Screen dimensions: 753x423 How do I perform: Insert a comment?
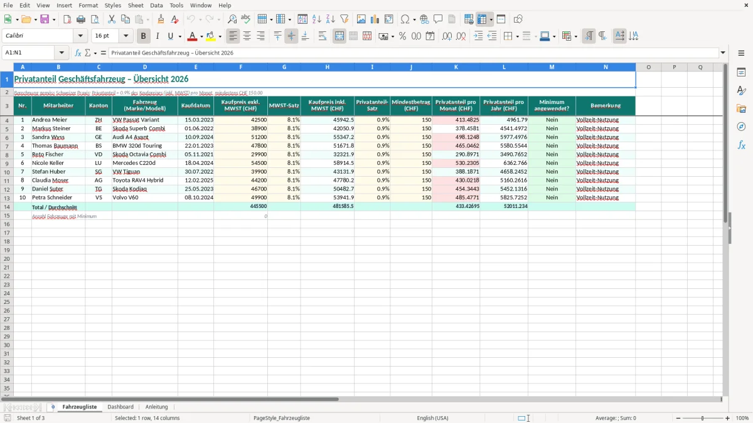[438, 19]
